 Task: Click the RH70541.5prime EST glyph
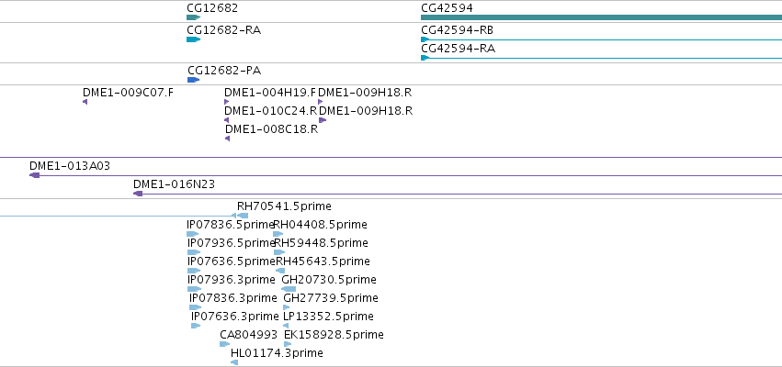[x=243, y=216]
